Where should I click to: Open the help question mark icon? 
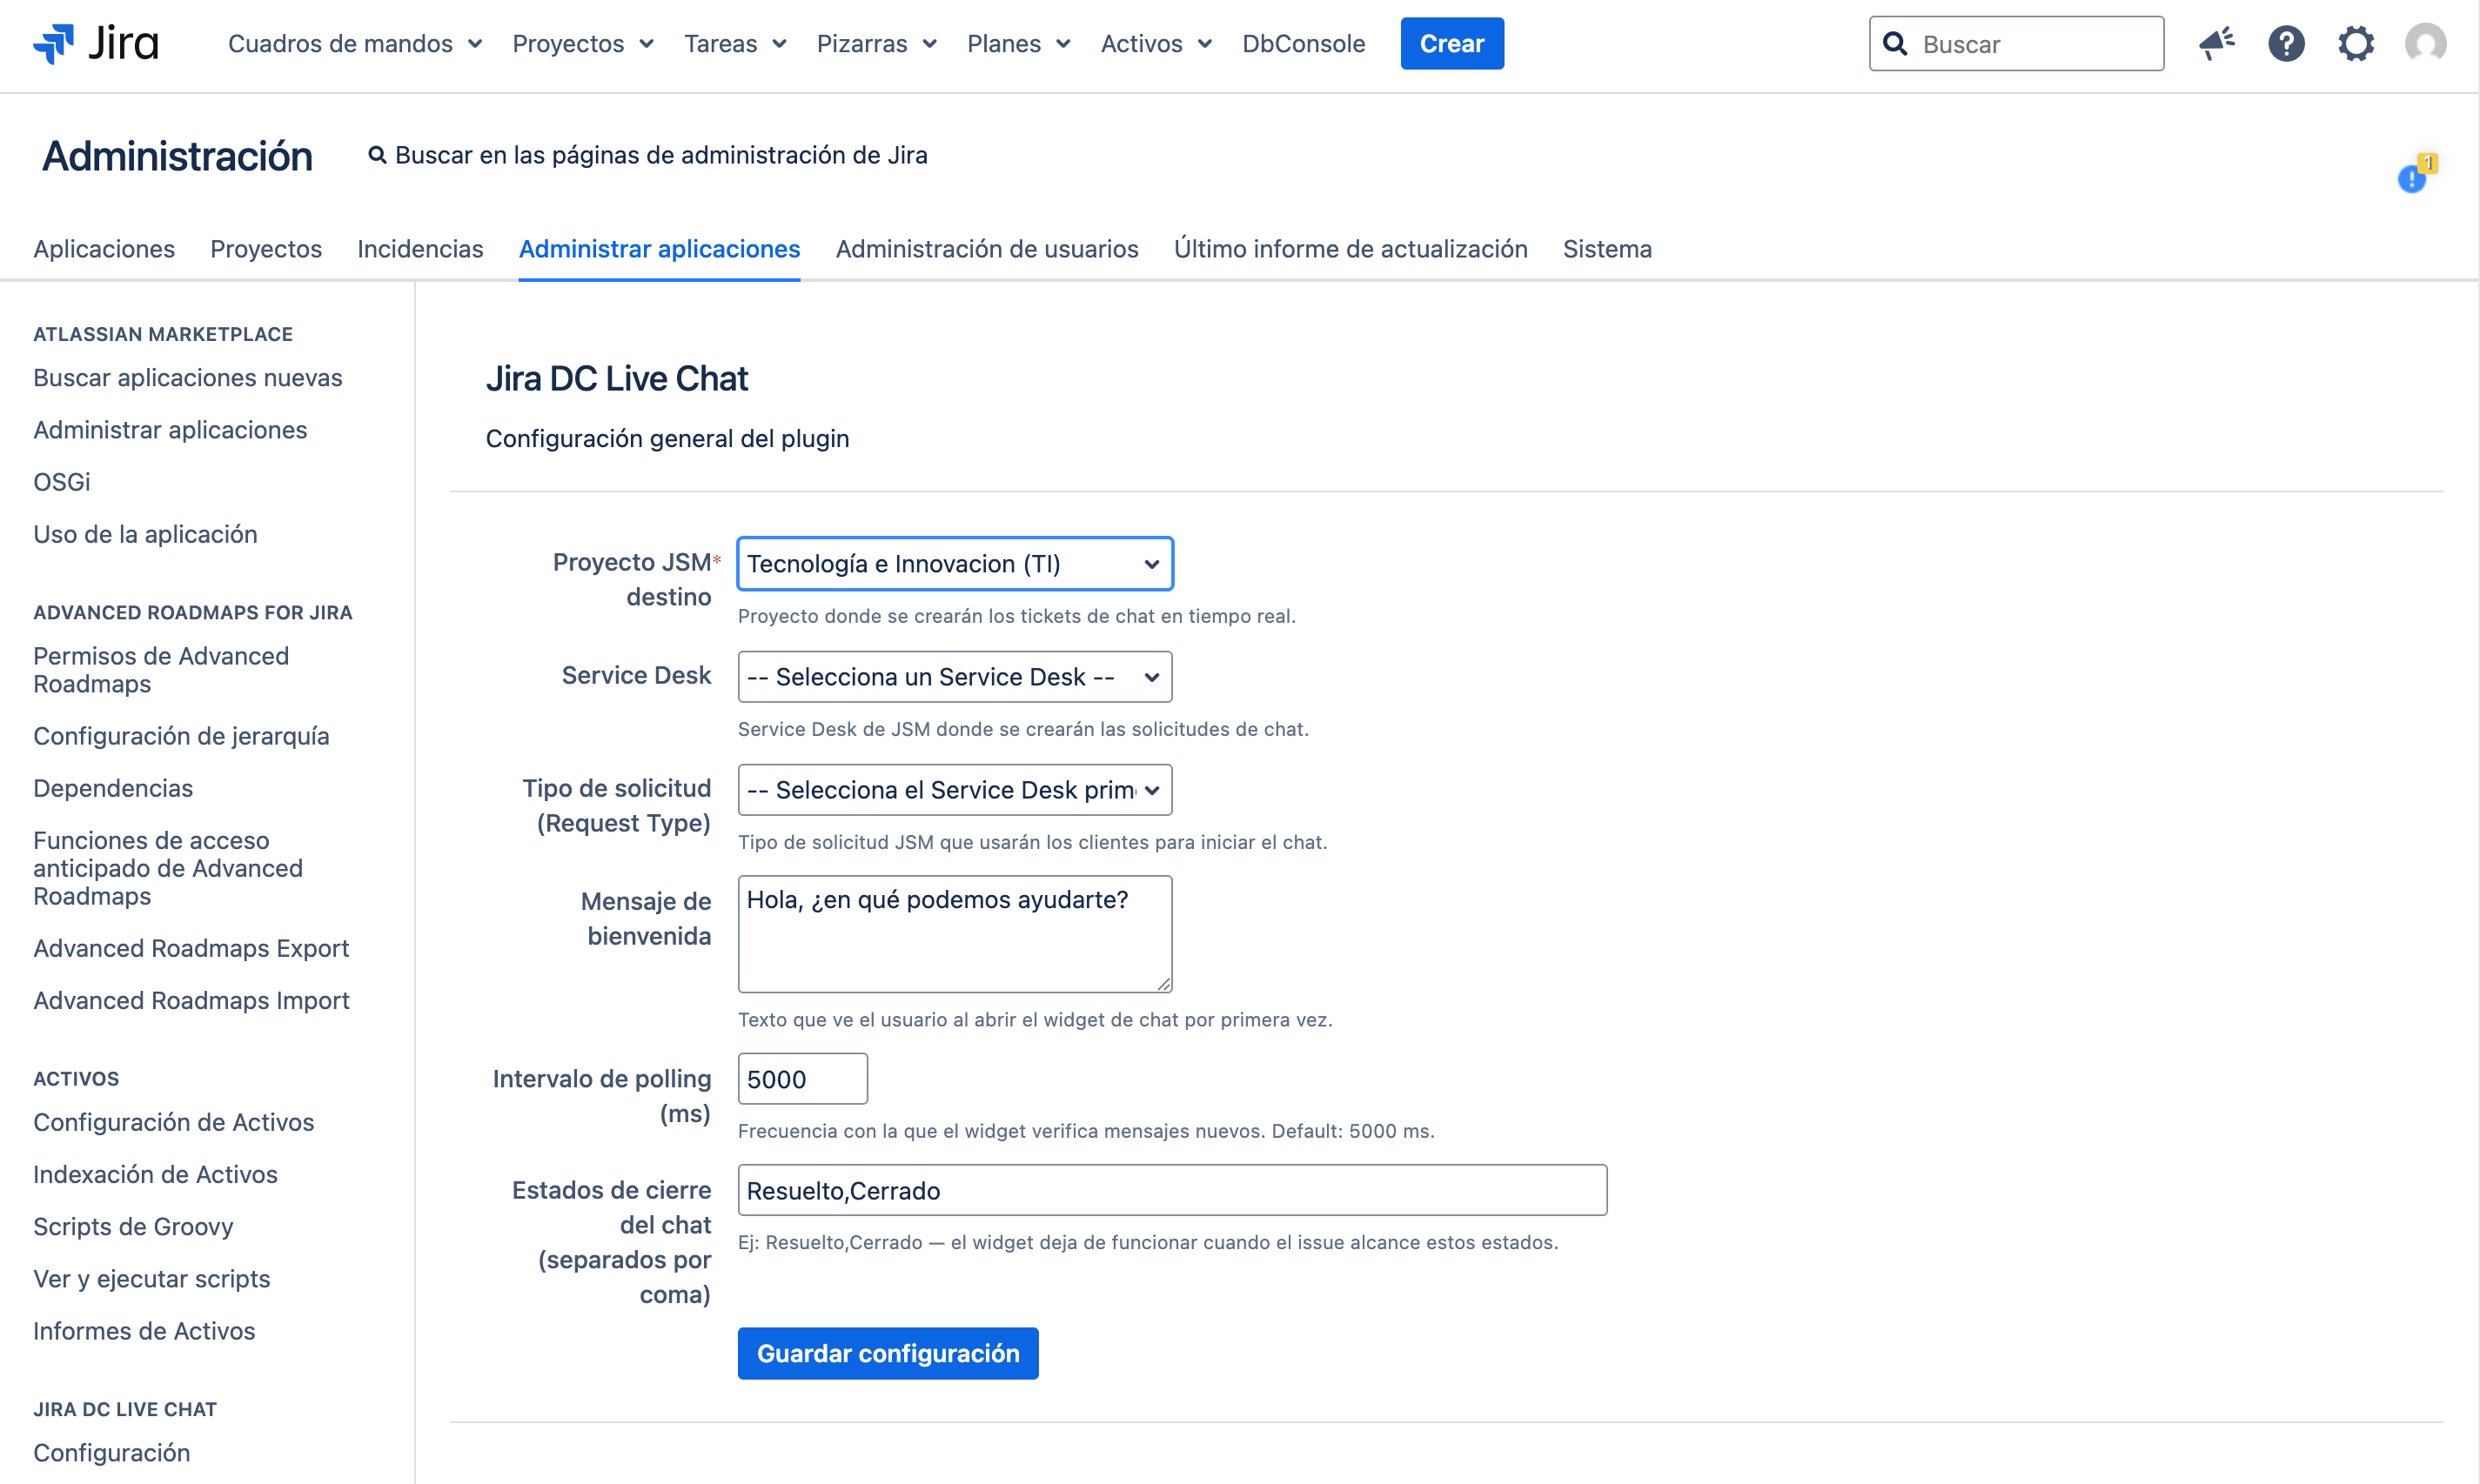click(x=2286, y=43)
